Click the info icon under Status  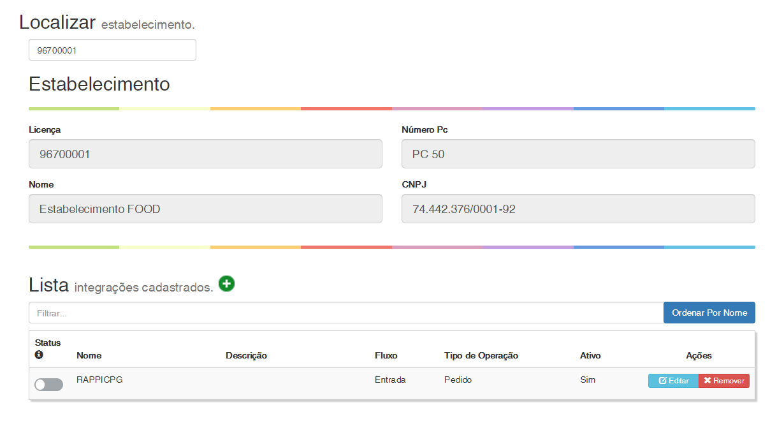tap(39, 355)
